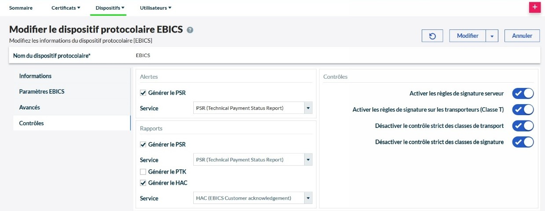Image resolution: width=545 pixels, height=211 pixels.
Task: Expand the Alertes PSR service dropdown
Action: click(x=308, y=108)
